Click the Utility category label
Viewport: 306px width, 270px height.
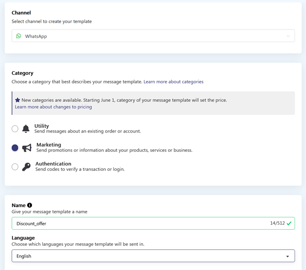42,126
